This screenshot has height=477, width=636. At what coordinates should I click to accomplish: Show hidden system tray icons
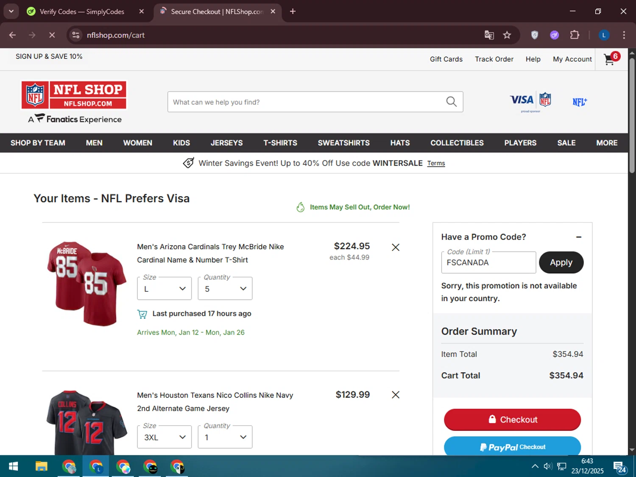point(535,466)
